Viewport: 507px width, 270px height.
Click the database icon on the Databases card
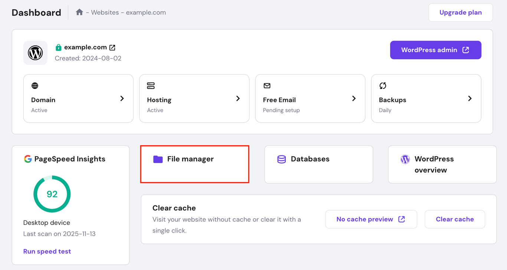[x=281, y=159]
